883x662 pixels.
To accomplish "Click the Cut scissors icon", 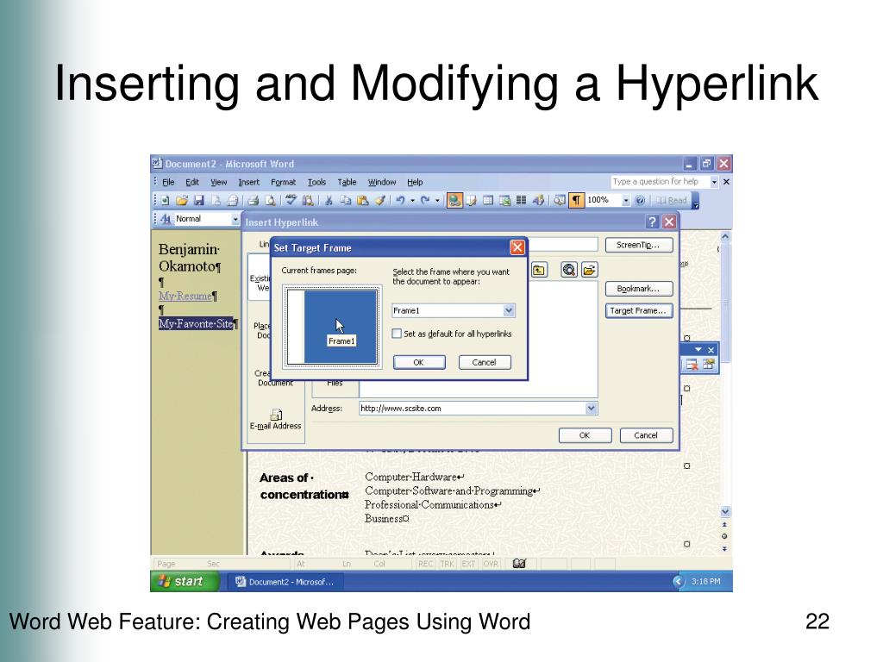I will pyautogui.click(x=329, y=200).
